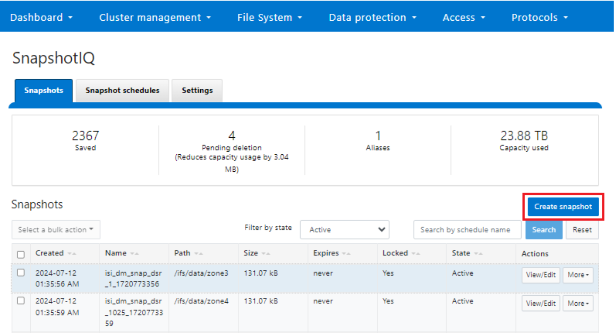Click View/Edit for the zone3 snapshot

point(541,275)
